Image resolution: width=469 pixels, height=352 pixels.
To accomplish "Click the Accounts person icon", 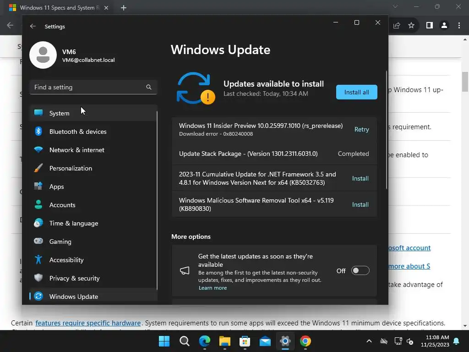I will (38, 204).
